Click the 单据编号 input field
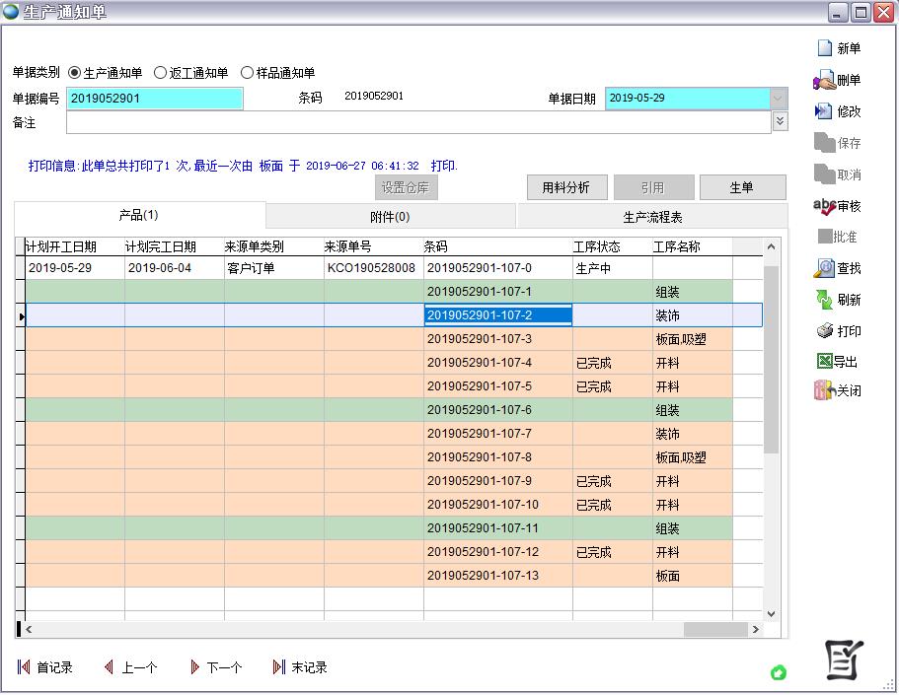This screenshot has width=899, height=695. coord(155,99)
